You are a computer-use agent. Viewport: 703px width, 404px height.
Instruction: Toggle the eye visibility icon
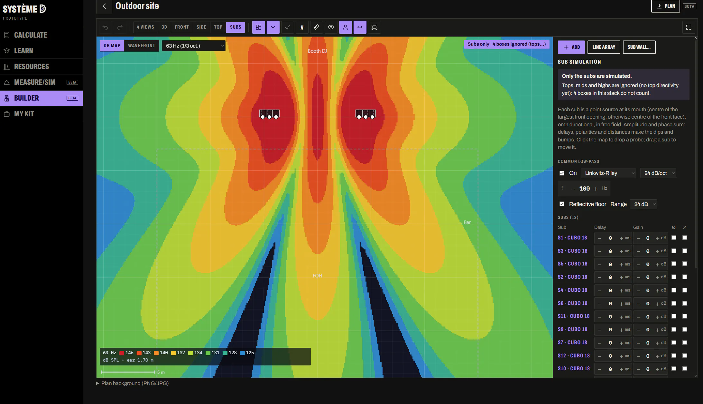tap(331, 27)
